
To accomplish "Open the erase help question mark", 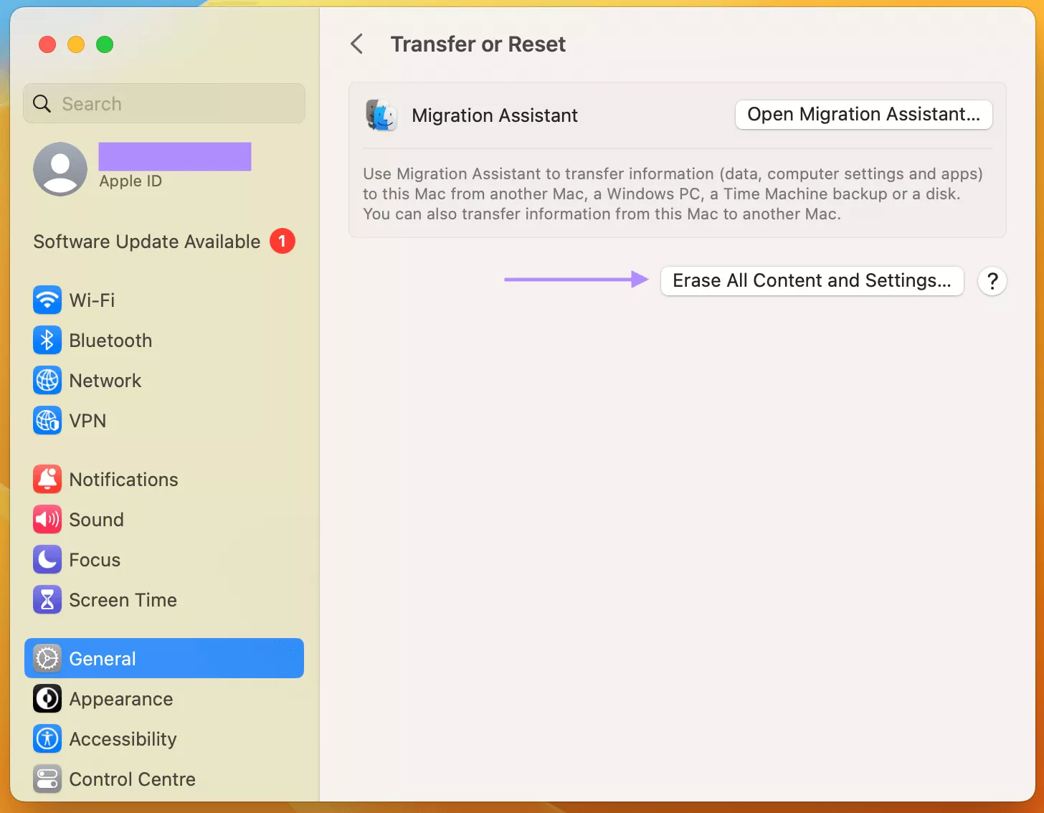I will pyautogui.click(x=992, y=281).
